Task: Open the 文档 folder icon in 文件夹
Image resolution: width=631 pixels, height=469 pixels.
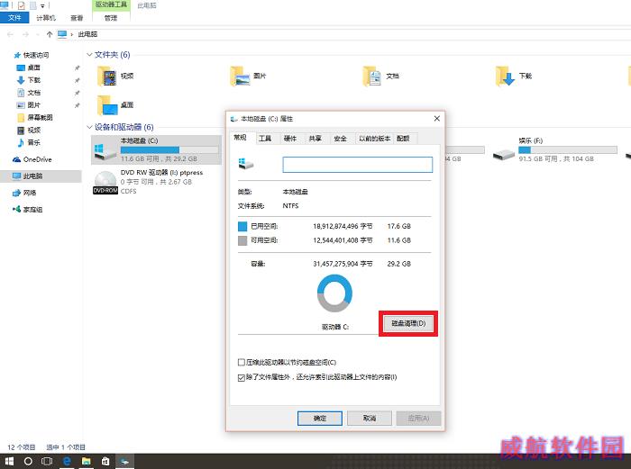Action: [x=372, y=77]
